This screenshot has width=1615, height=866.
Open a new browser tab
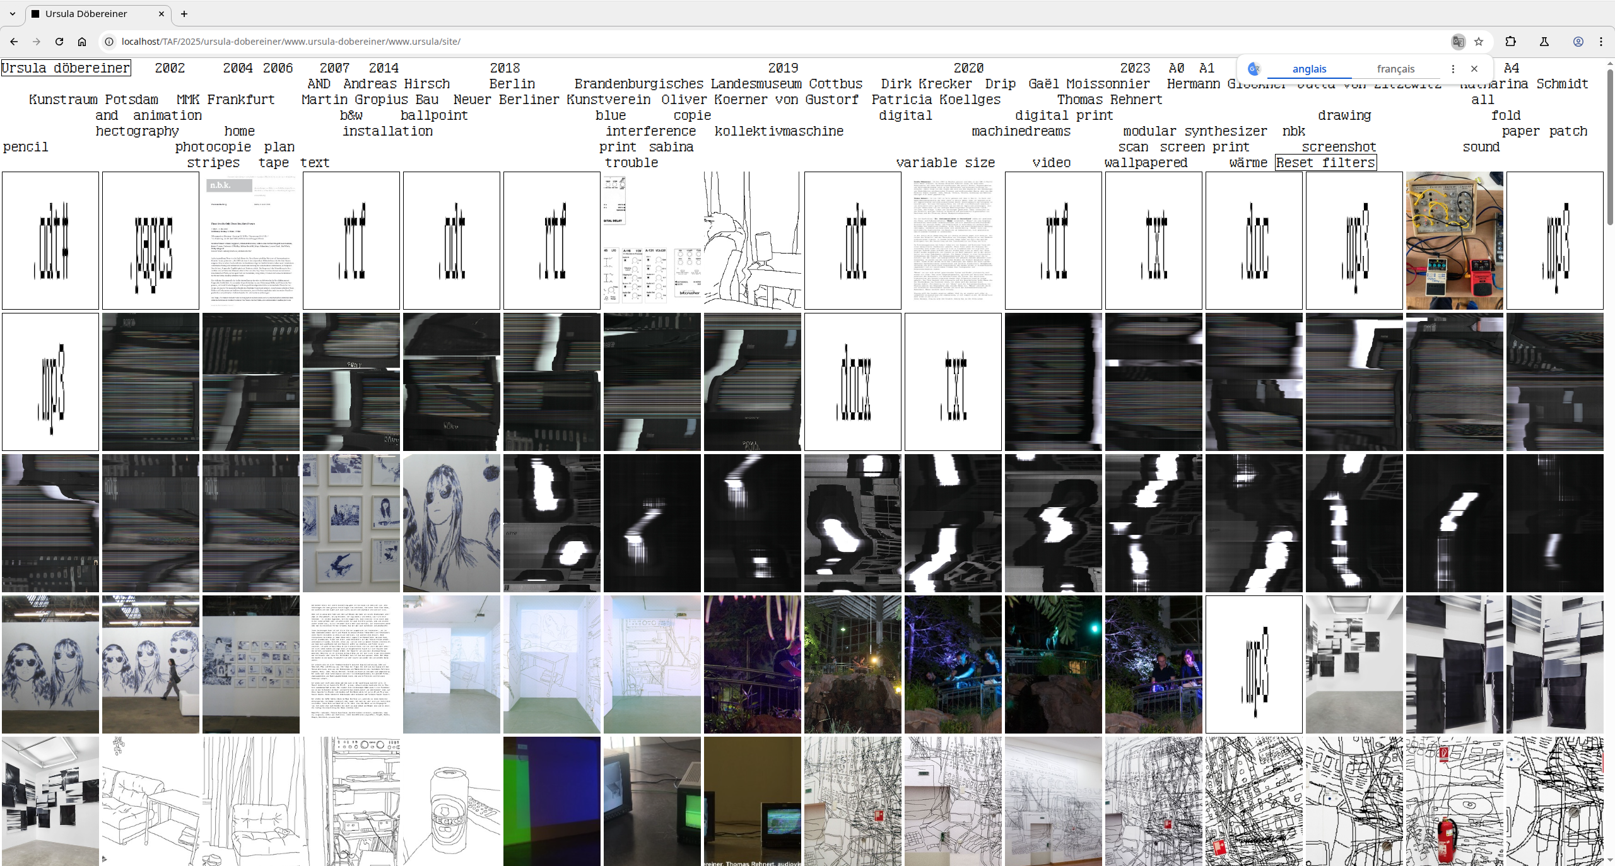(x=184, y=13)
